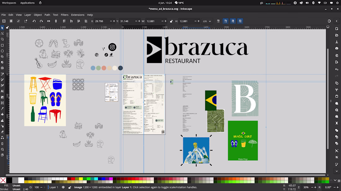
Task: Click the Undo icon in commands bar
Action: [x=337, y=69]
